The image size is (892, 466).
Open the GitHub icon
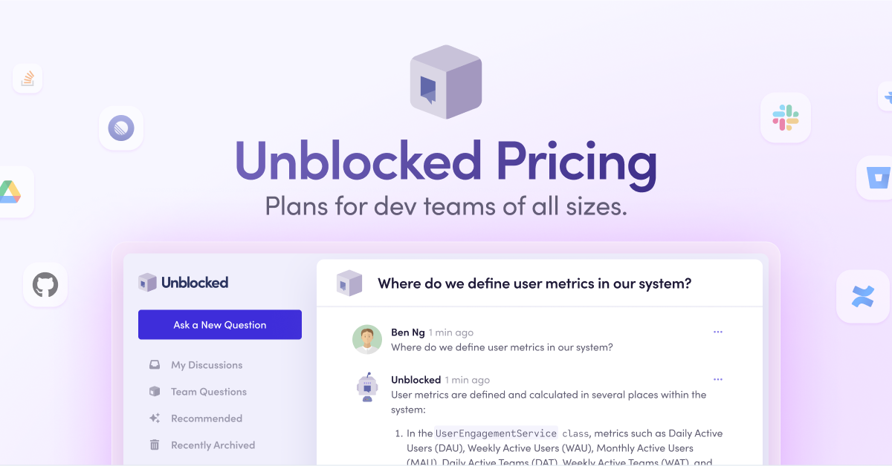45,284
